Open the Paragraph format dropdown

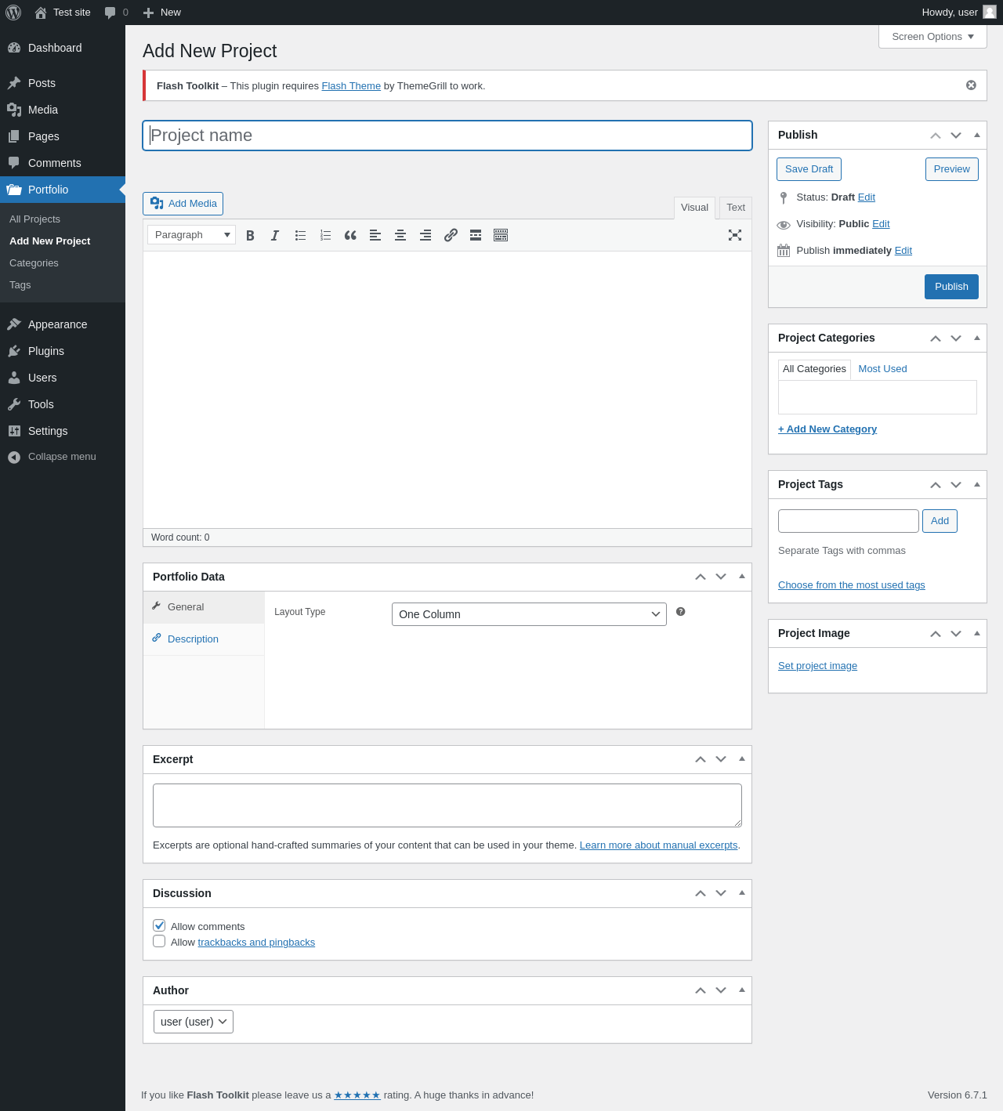click(191, 235)
